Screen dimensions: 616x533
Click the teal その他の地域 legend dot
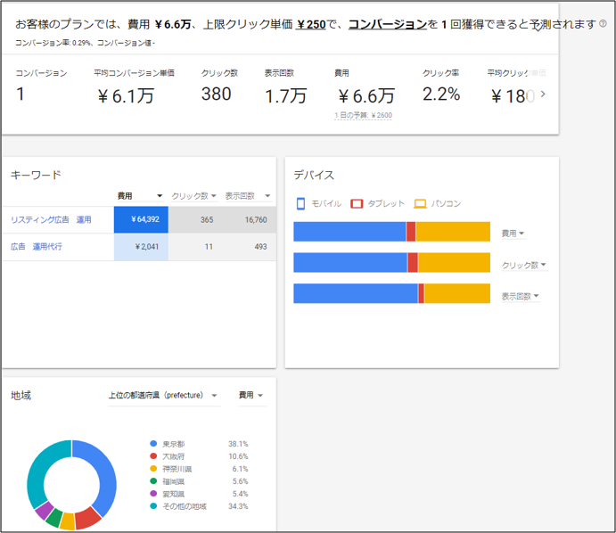(x=153, y=506)
